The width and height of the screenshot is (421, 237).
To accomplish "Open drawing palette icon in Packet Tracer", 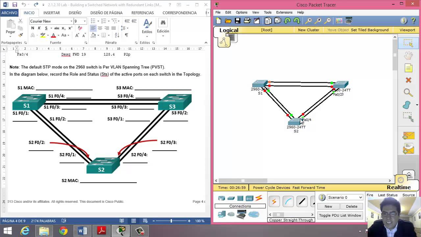I will coord(339,21).
